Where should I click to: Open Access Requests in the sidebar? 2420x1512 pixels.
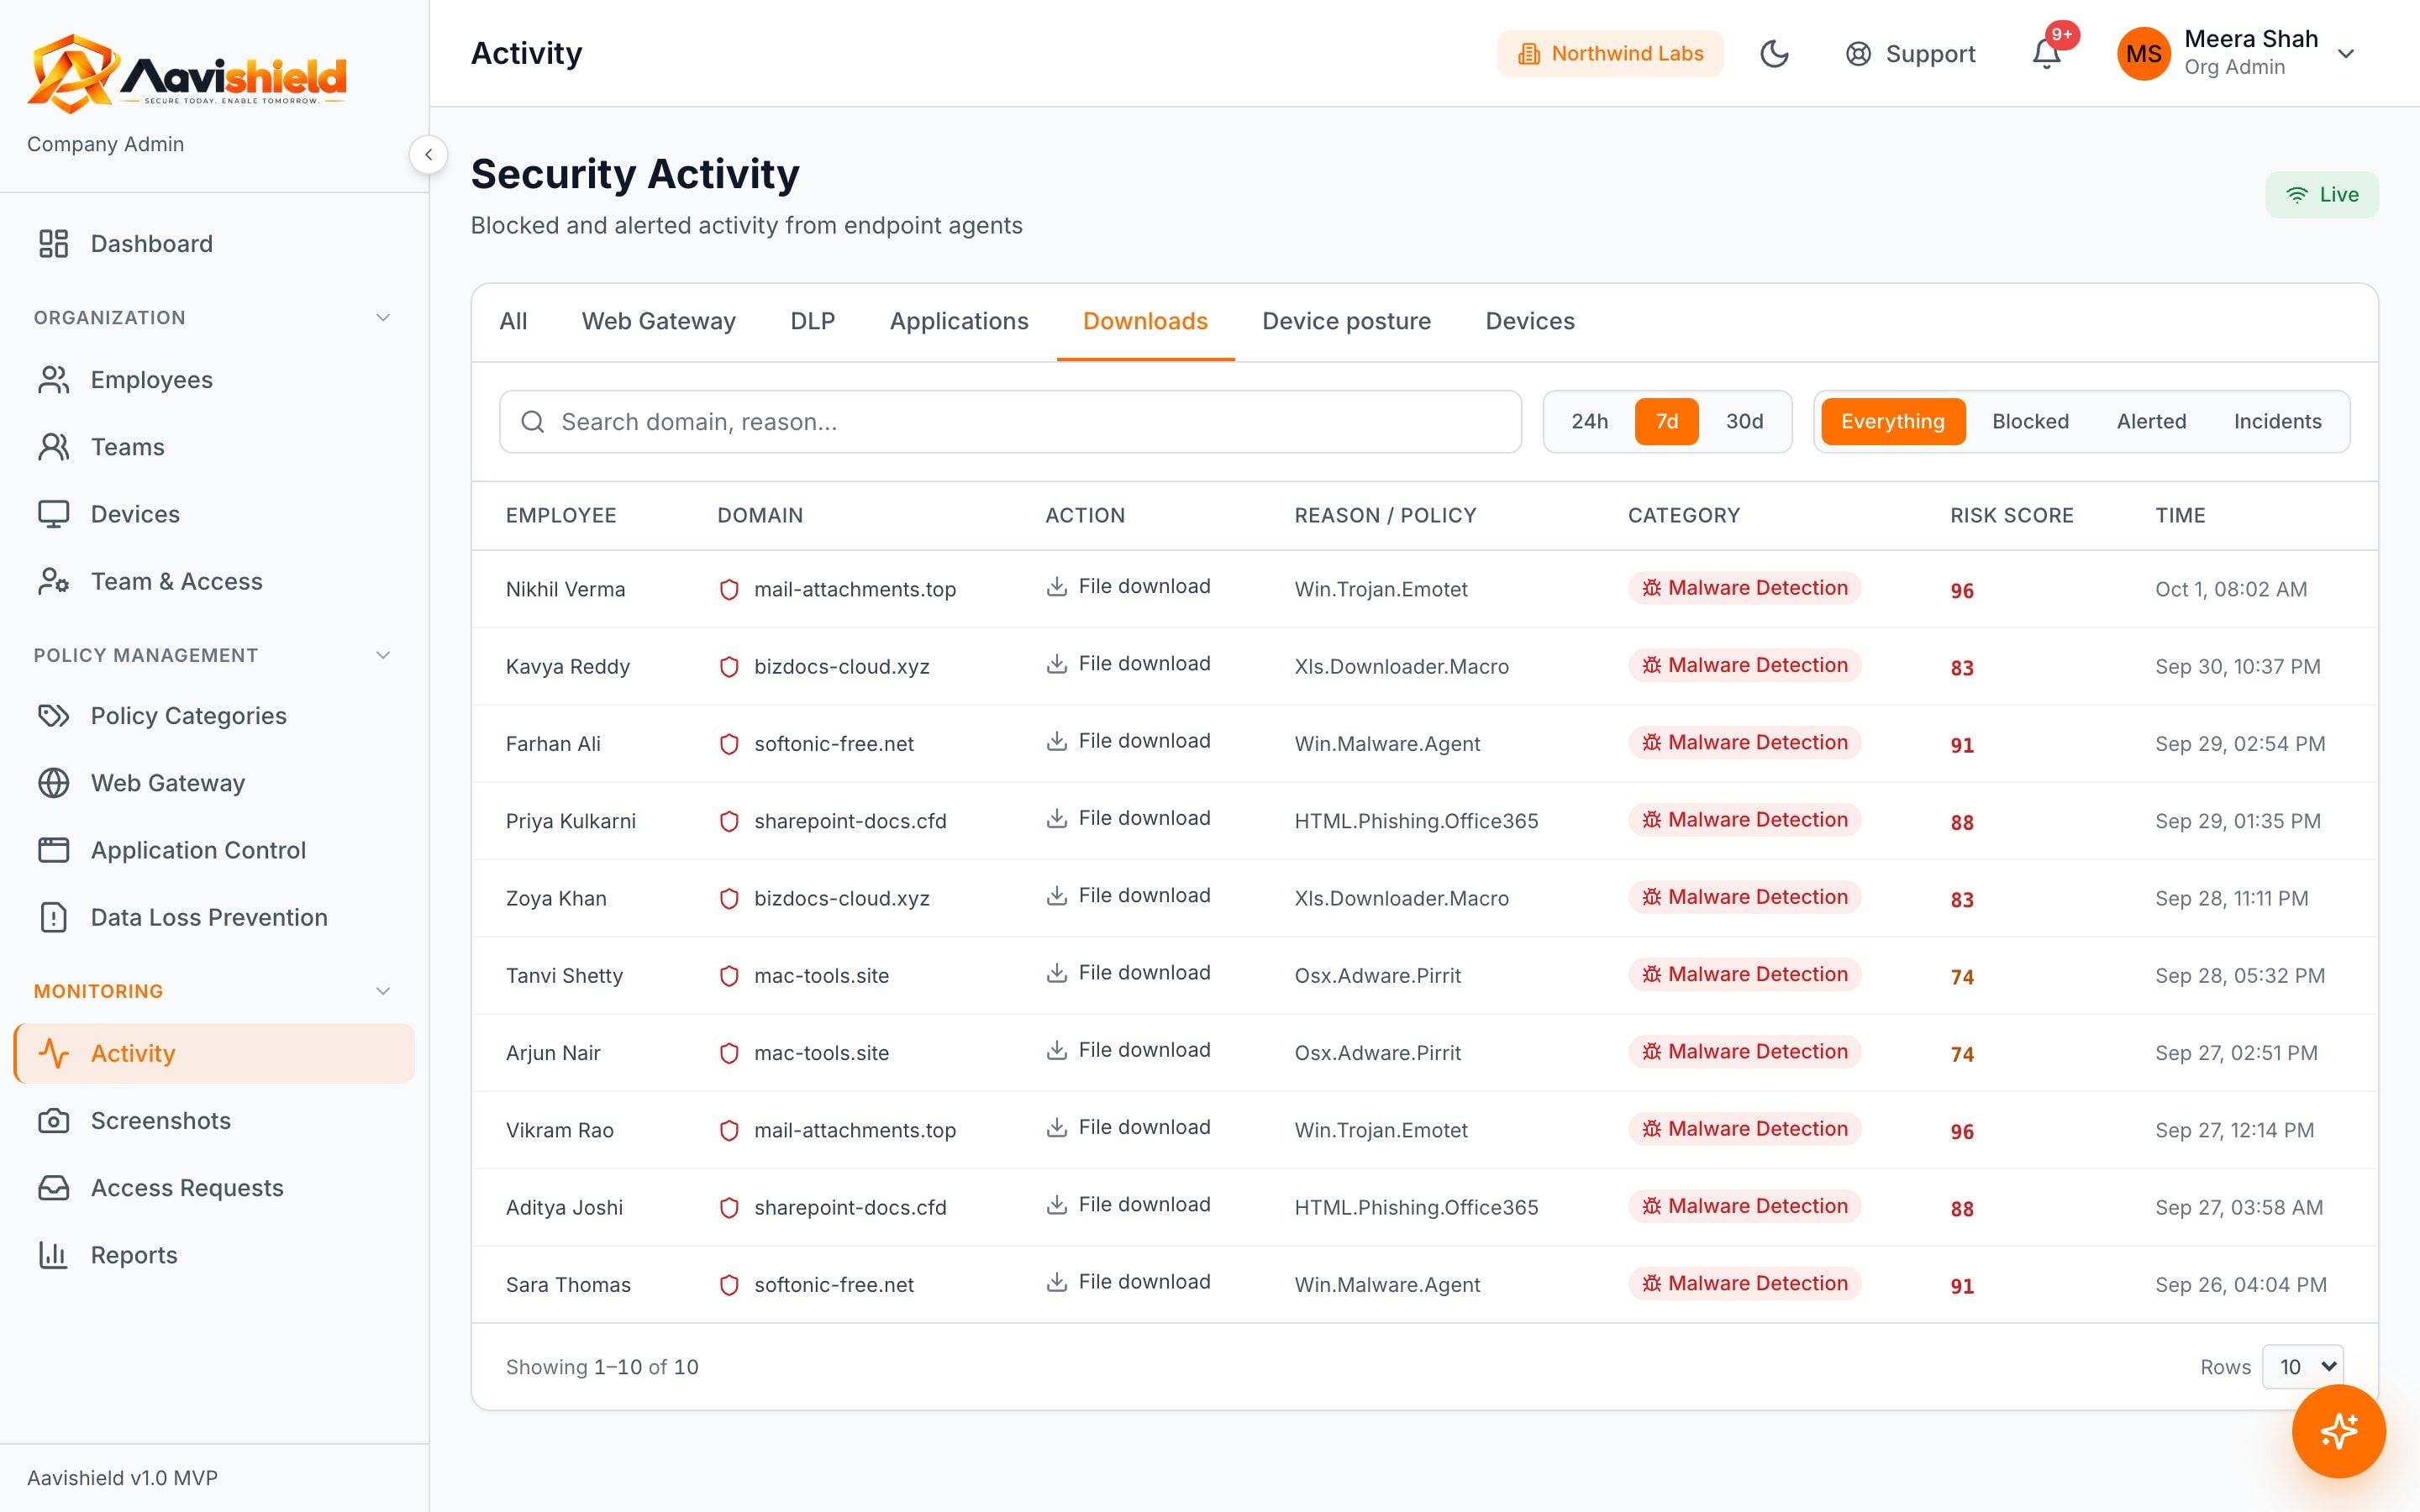point(214,1188)
